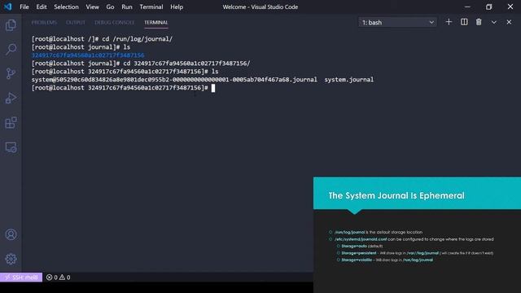The image size is (521, 293).
Task: Open the Explorer view in activity bar
Action: pyautogui.click(x=11, y=25)
